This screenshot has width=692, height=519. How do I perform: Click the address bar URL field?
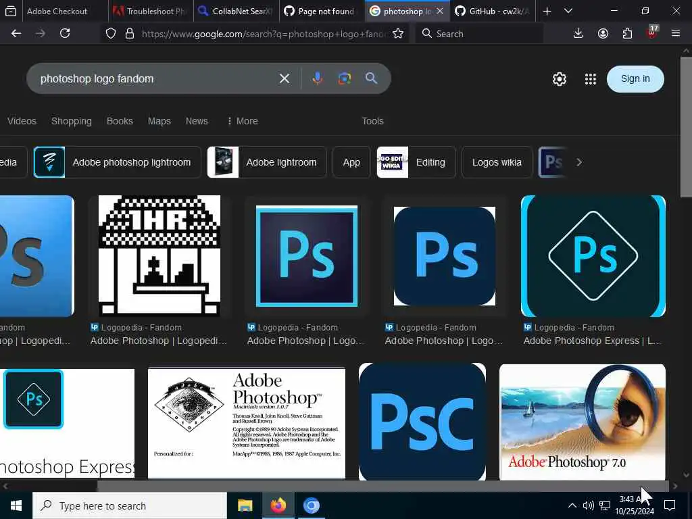265,34
